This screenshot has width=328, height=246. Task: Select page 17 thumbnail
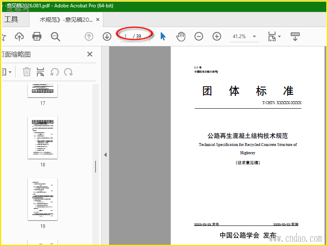click(x=43, y=91)
